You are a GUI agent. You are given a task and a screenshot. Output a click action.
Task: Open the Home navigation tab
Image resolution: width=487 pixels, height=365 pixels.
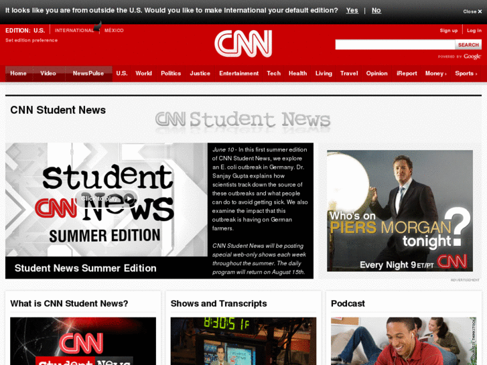coord(18,74)
